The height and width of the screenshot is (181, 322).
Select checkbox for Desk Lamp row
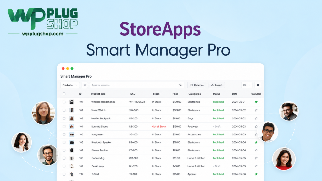pyautogui.click(x=64, y=166)
